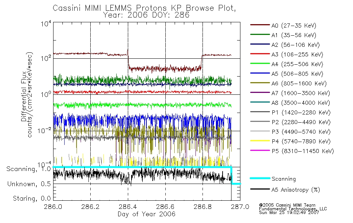This screenshot has width=353, height=223.
Task: Click the yellow P4 legend line swatch
Action: (x=260, y=141)
